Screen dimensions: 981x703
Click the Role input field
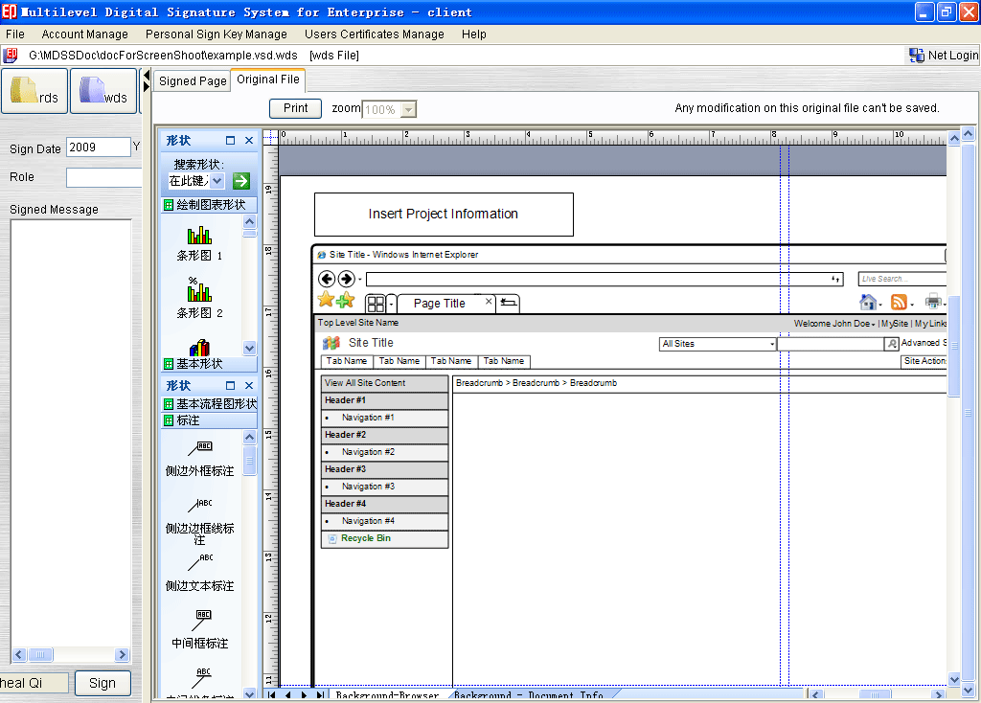[x=103, y=177]
